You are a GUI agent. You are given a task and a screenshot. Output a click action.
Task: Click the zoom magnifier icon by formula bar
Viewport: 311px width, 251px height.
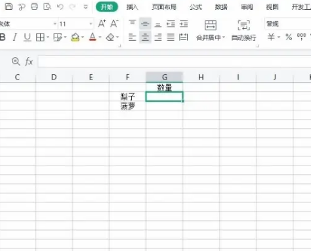(x=16, y=61)
